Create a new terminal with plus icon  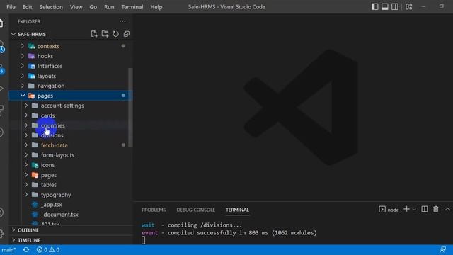point(406,209)
